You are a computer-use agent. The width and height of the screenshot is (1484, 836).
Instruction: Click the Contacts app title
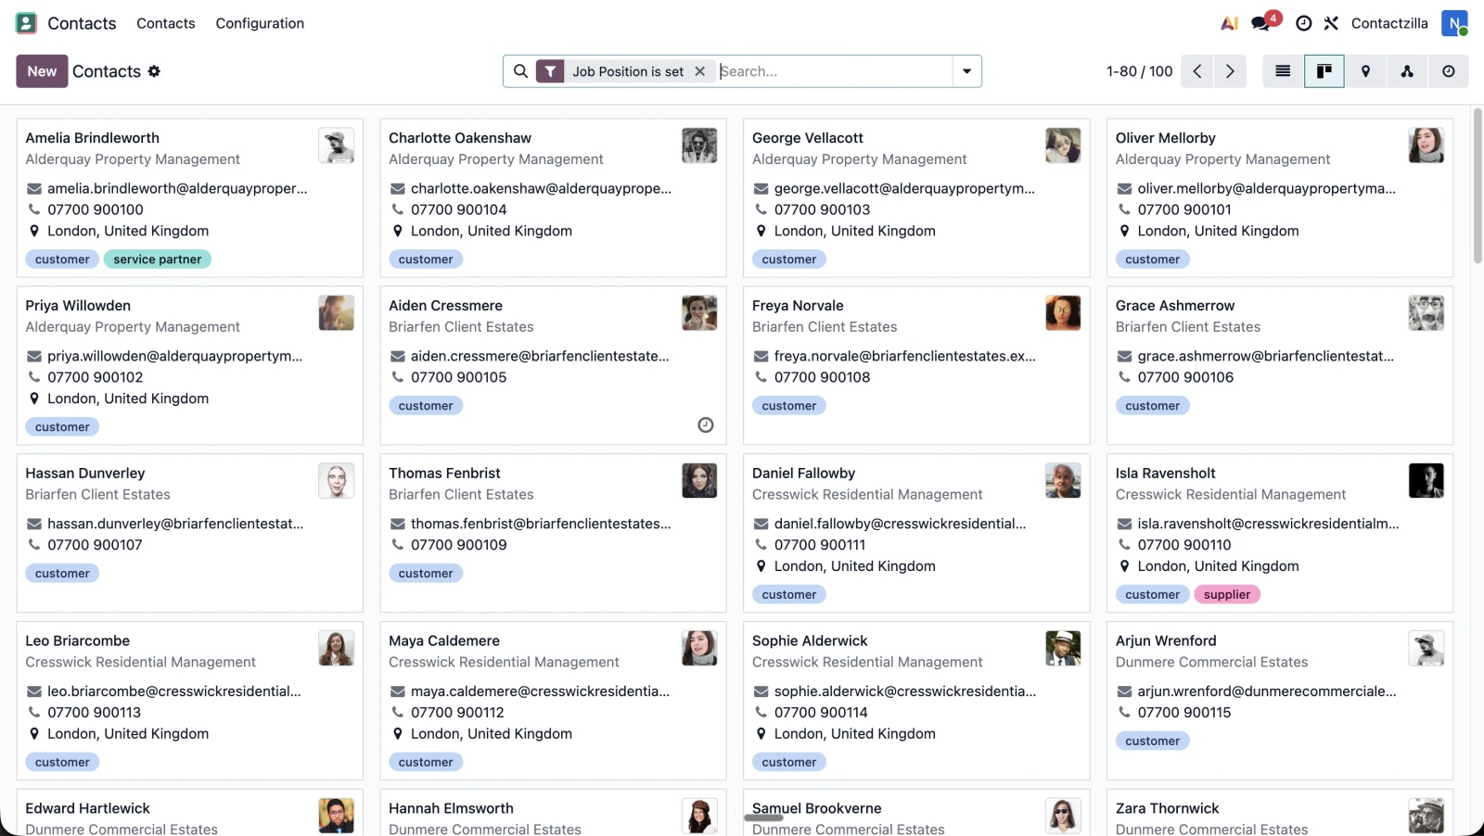(82, 23)
